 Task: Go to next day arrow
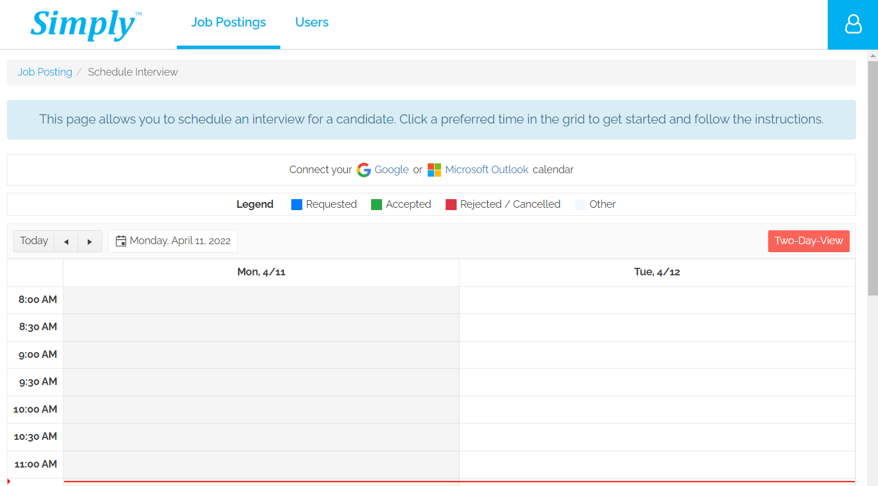tap(90, 241)
